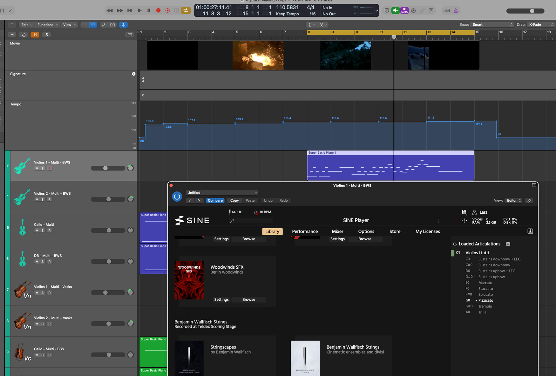Toggle the Cycle loop button
The height and width of the screenshot is (376, 556).
[x=186, y=10]
